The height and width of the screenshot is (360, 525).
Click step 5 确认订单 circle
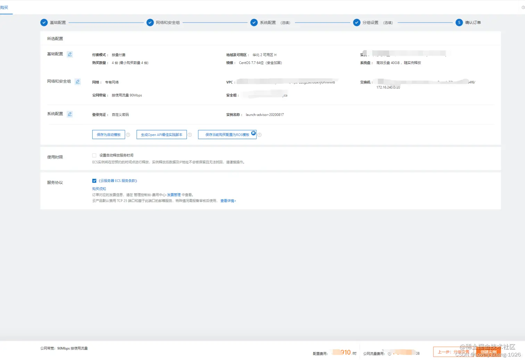(x=459, y=23)
